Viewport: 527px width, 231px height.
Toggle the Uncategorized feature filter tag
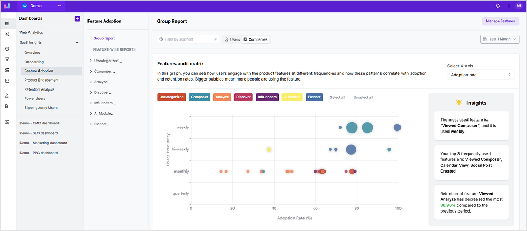click(x=171, y=97)
